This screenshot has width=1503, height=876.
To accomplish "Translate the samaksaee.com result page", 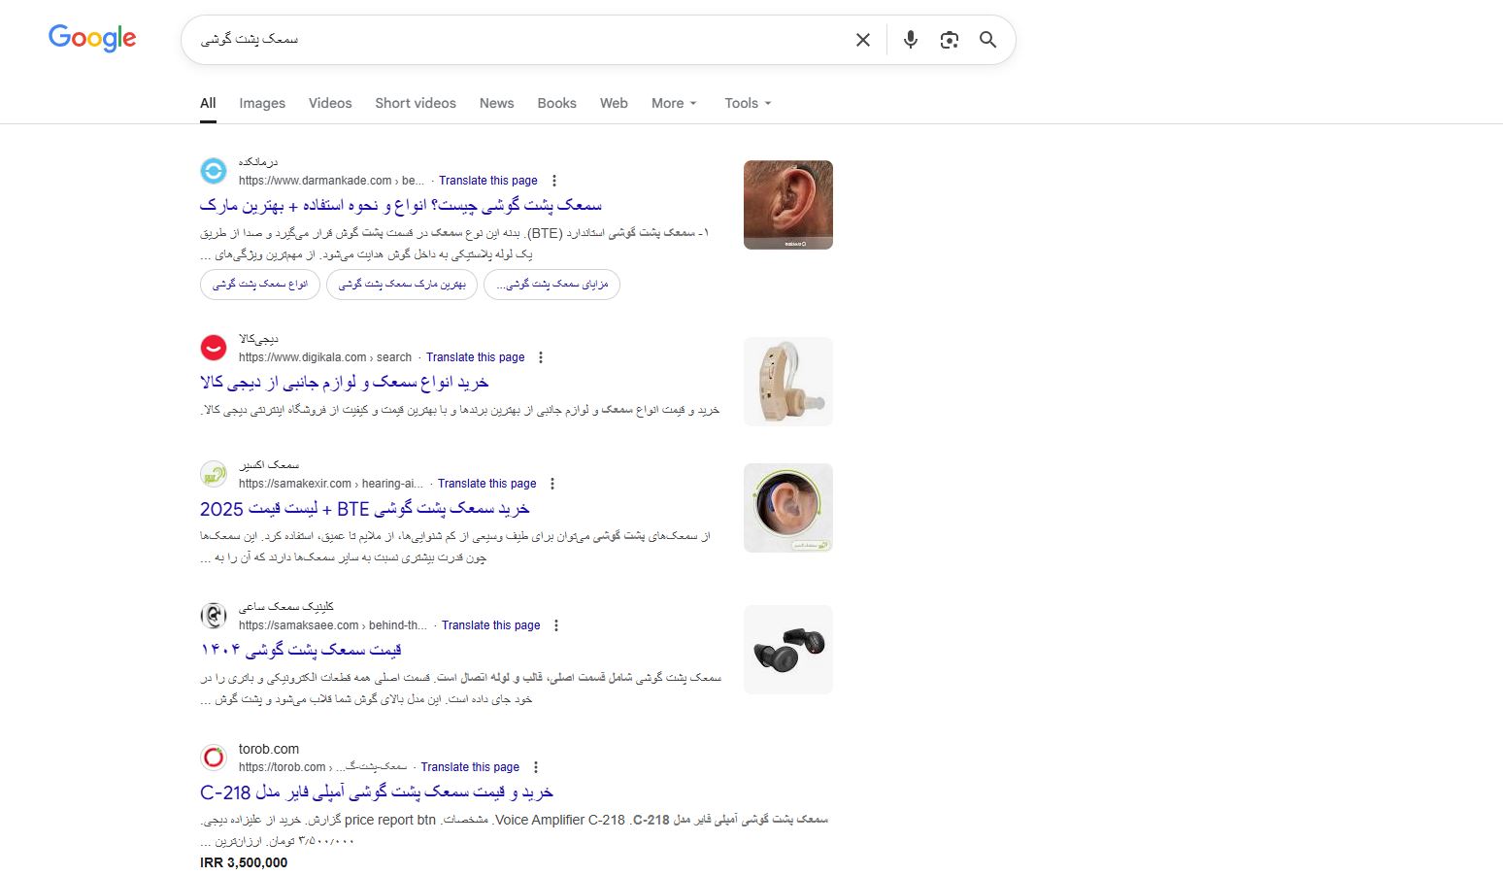I will (x=491, y=625).
